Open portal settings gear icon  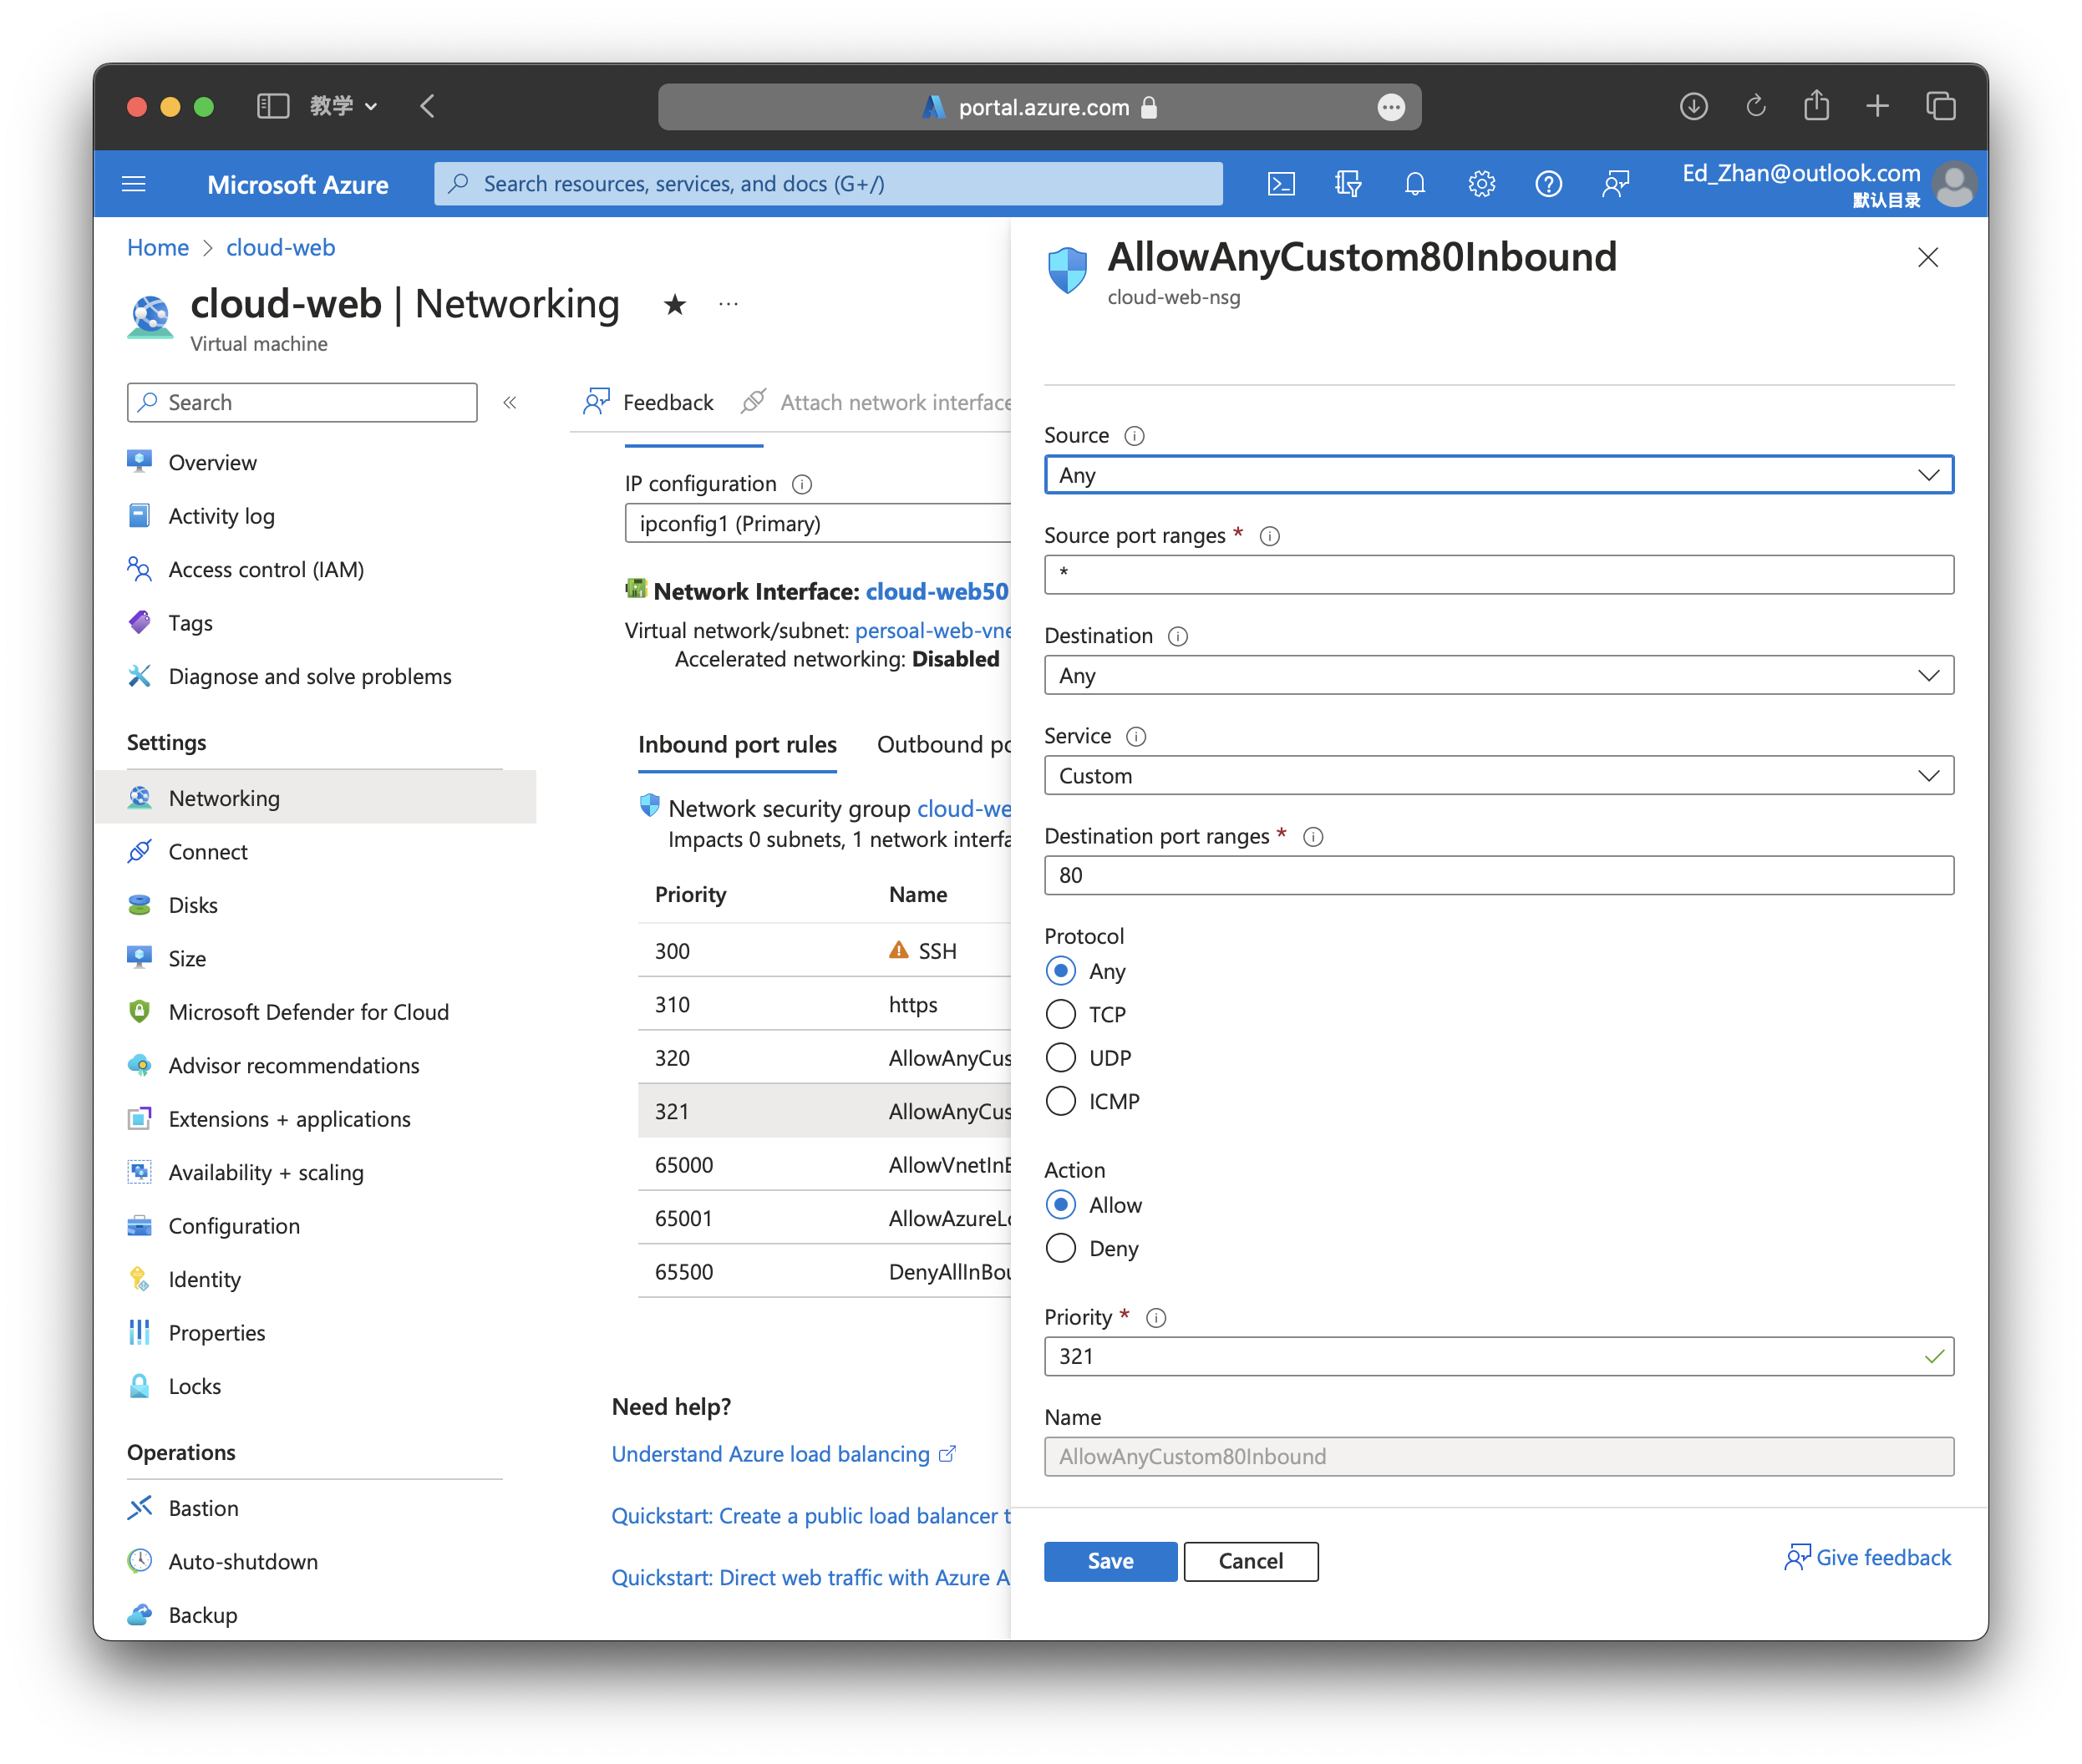[1481, 184]
